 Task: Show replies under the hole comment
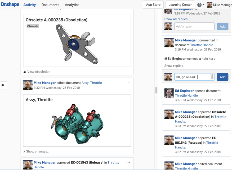(174, 66)
